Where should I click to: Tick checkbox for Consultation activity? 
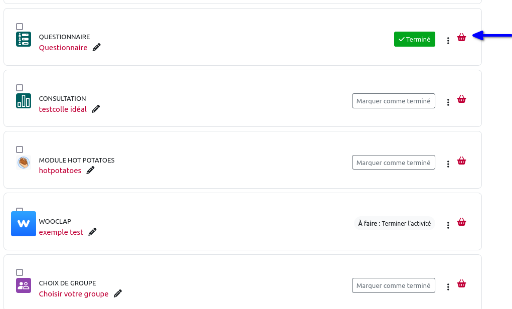click(20, 88)
